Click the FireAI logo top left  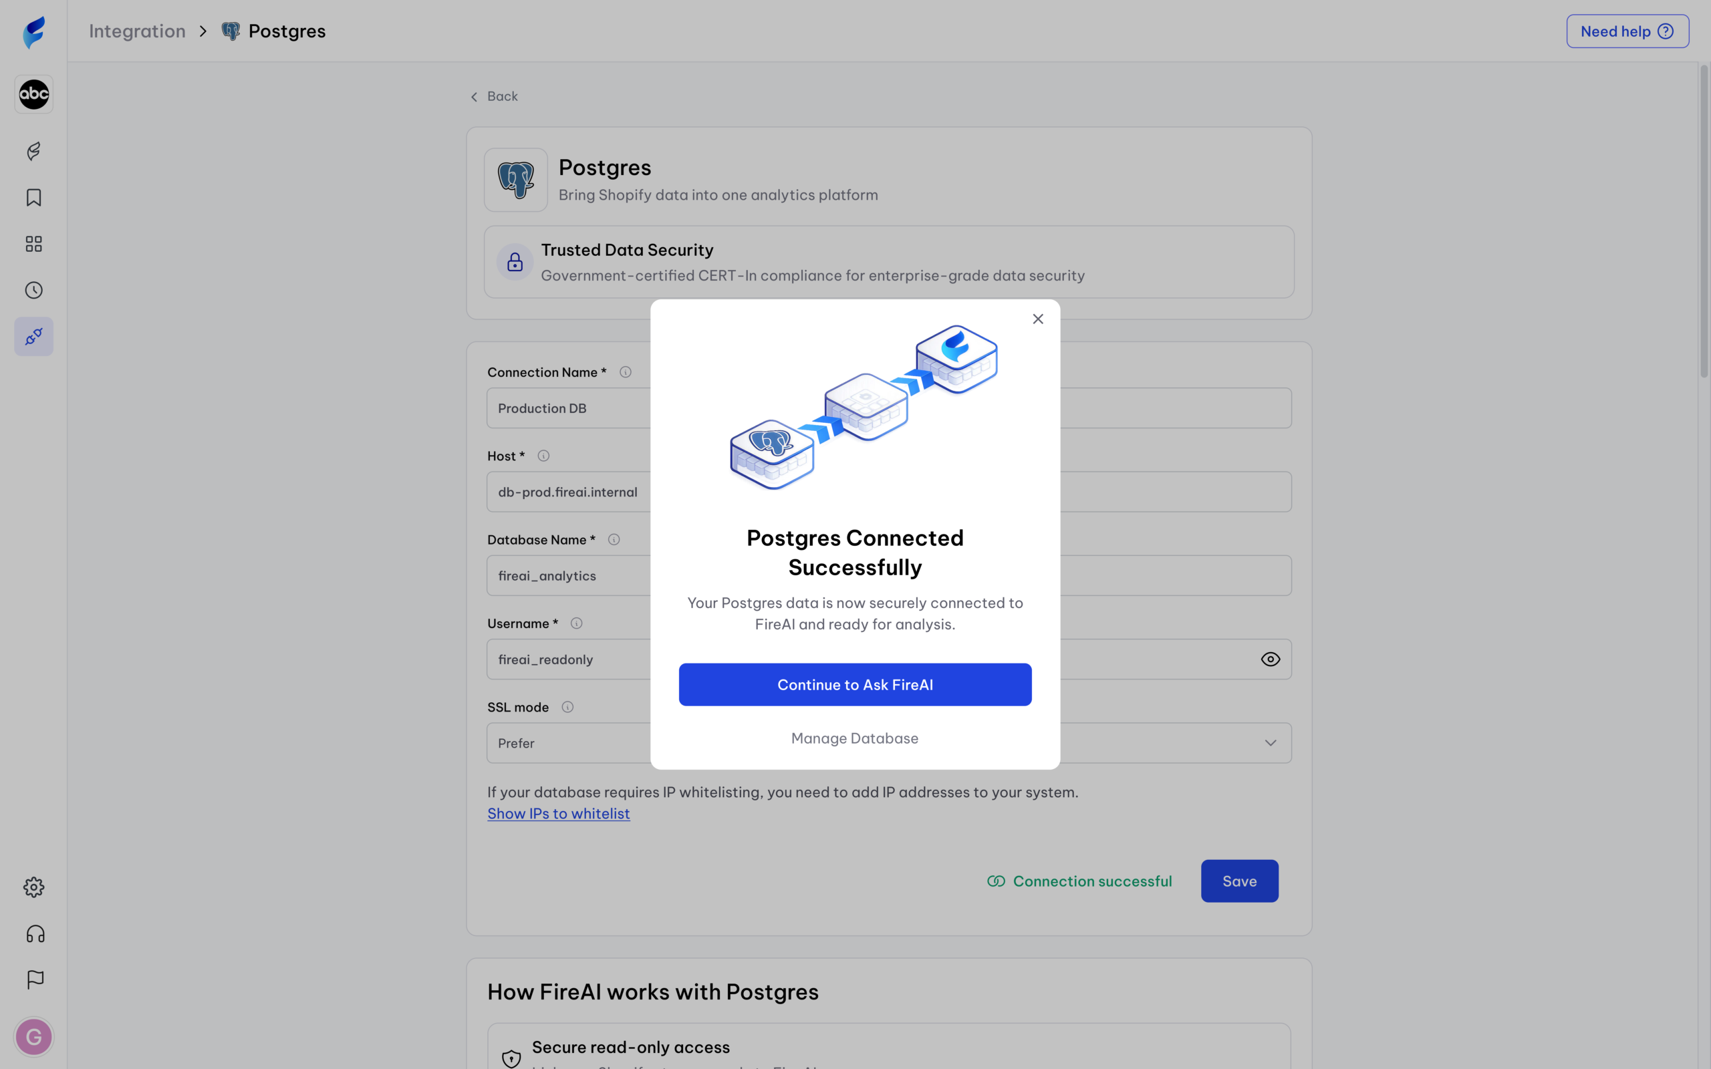pyautogui.click(x=33, y=31)
